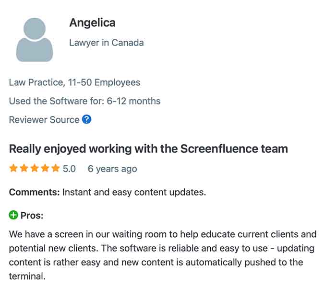Open the 'Really enjoyed working with' review title

click(x=148, y=149)
